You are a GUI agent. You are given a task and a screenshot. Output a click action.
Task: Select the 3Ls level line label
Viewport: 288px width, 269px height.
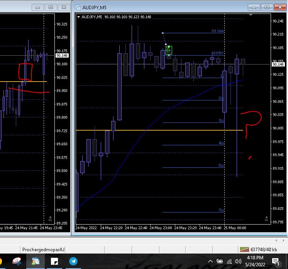[221, 121]
